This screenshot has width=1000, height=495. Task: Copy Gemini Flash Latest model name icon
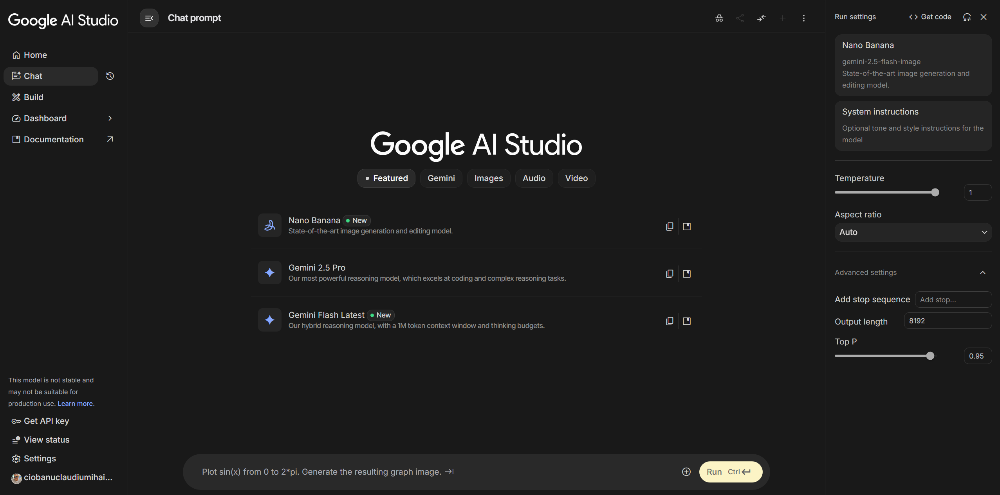(670, 321)
